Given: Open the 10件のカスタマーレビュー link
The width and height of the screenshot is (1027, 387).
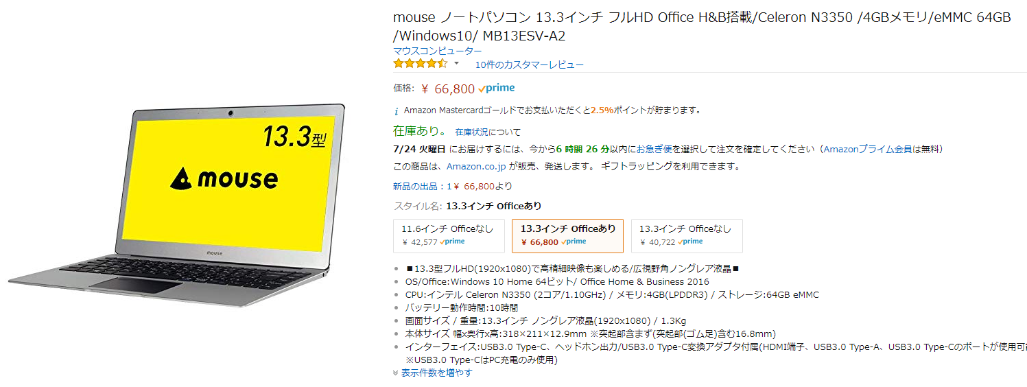Looking at the screenshot, I should (529, 64).
